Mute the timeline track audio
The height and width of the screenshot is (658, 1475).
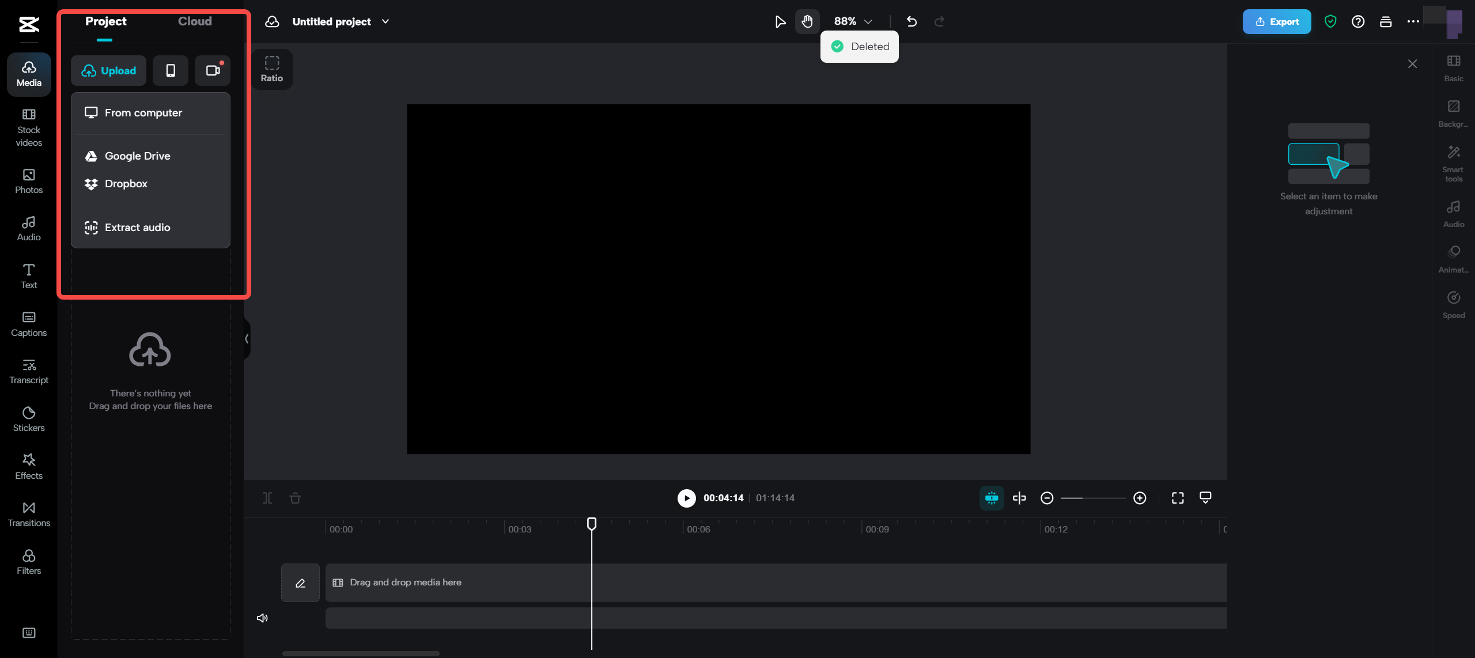pyautogui.click(x=262, y=618)
